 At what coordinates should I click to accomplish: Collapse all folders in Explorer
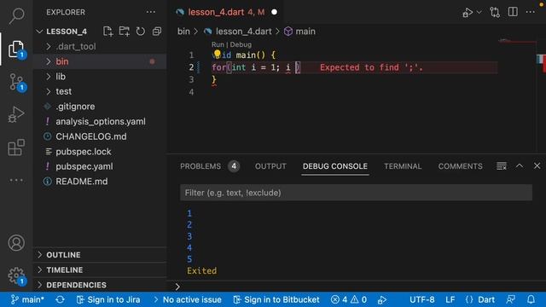coord(157,32)
